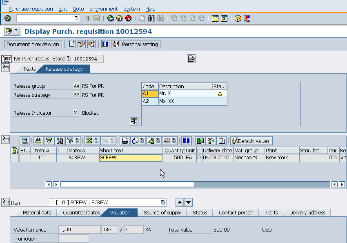The image size is (347, 243).
Task: Click the green Enter checkmark icon
Action: [8, 18]
